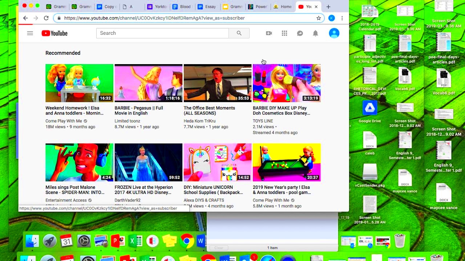This screenshot has height=261, width=465.
Task: Click title 'The Office Best Moments (ALL SEASONS)'
Action: click(x=209, y=111)
